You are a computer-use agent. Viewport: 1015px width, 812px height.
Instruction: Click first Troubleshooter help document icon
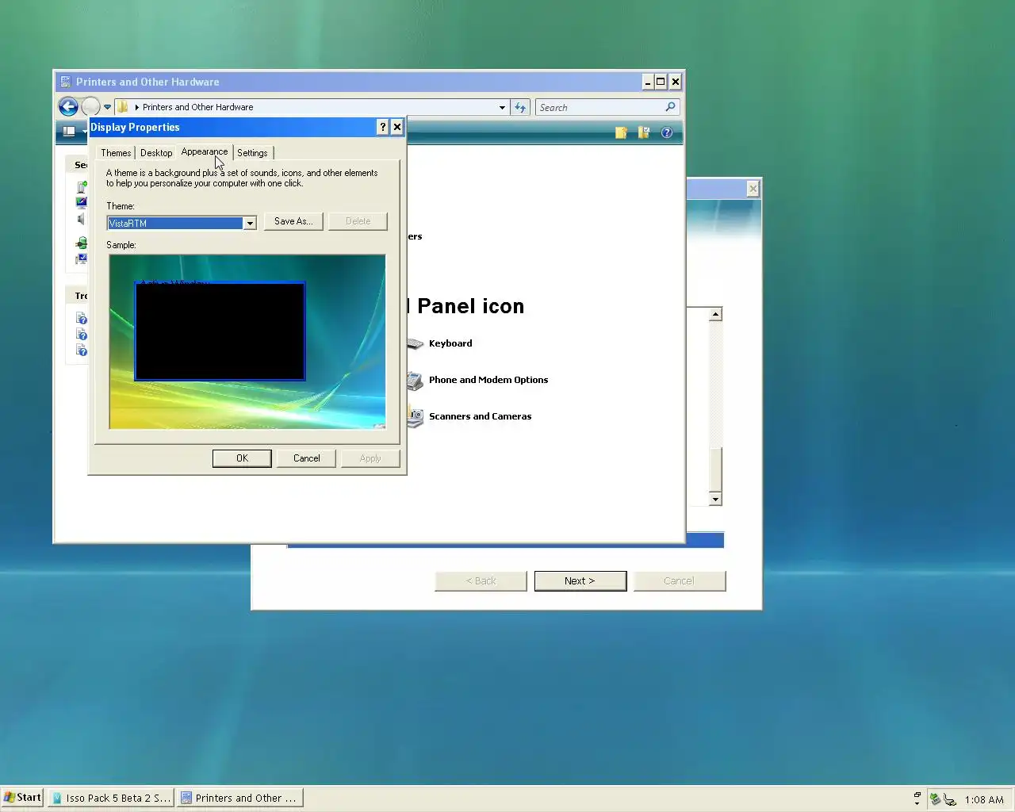(x=82, y=318)
